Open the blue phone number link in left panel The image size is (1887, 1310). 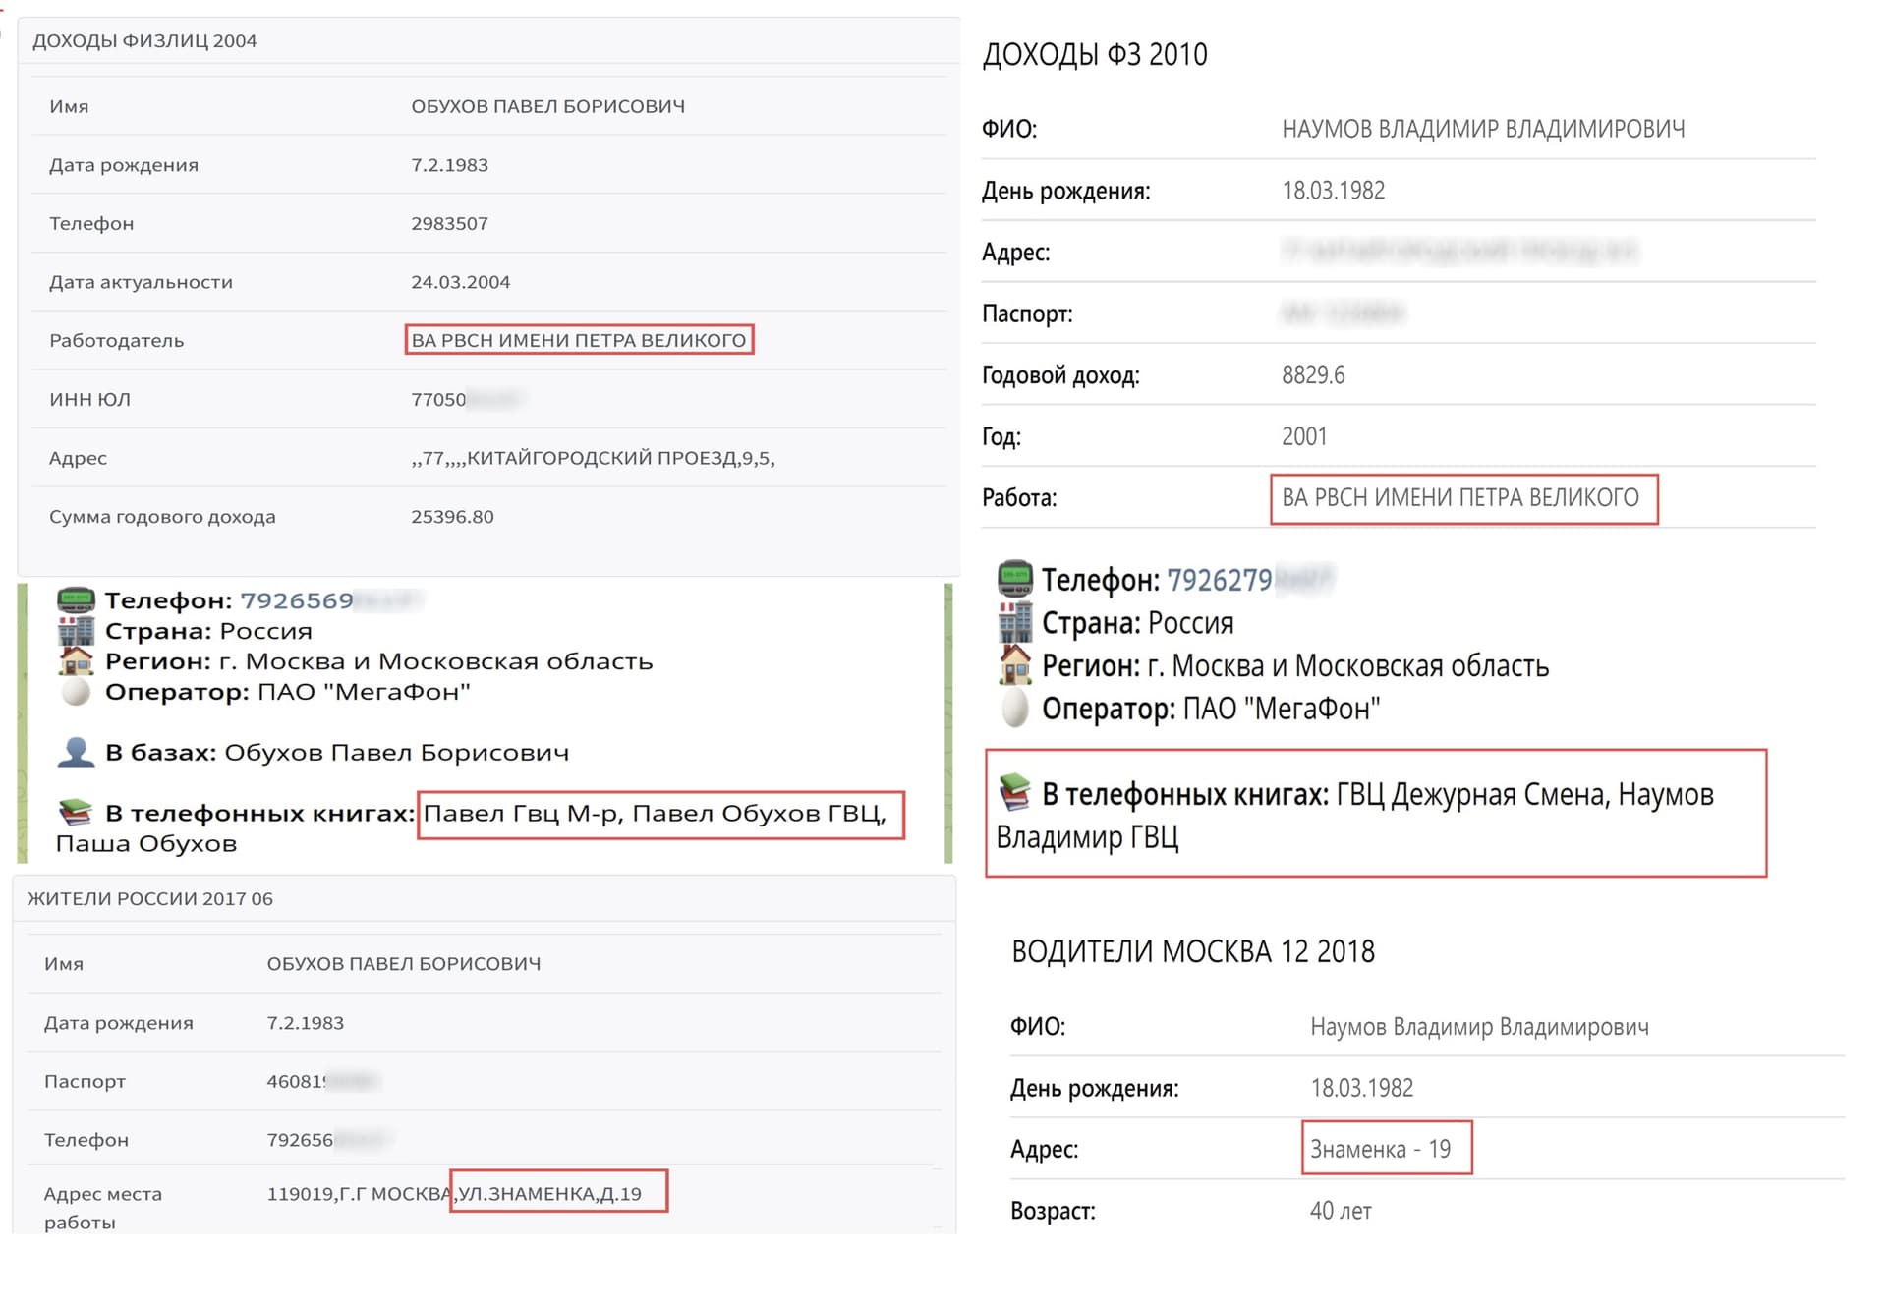click(x=296, y=599)
